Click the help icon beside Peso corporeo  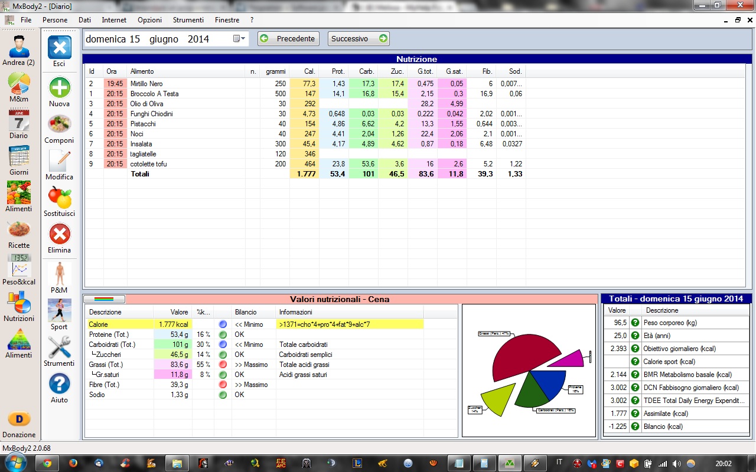click(635, 323)
